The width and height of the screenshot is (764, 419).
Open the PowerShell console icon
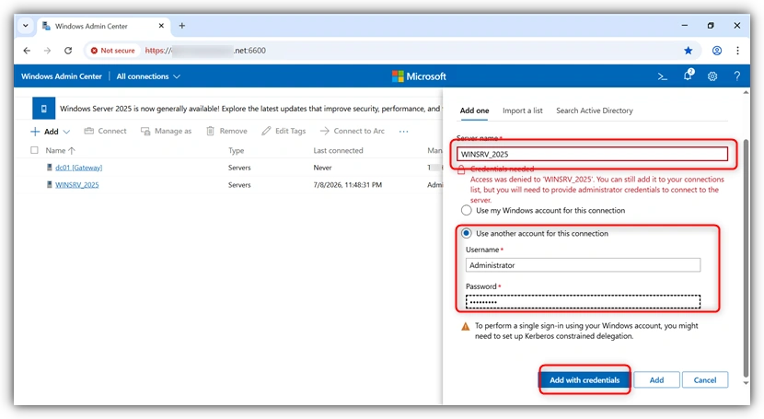click(662, 76)
